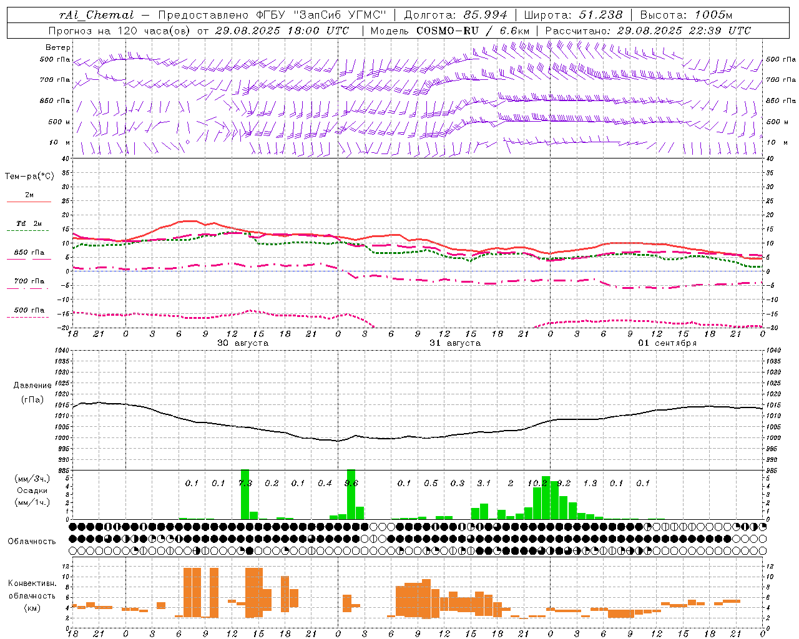Click the 9.6 precipitation total

click(x=351, y=483)
